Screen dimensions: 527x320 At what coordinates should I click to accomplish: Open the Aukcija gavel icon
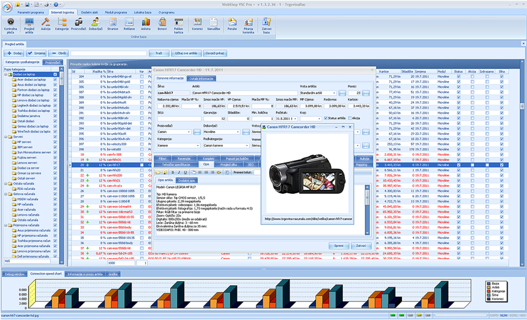coord(45,24)
